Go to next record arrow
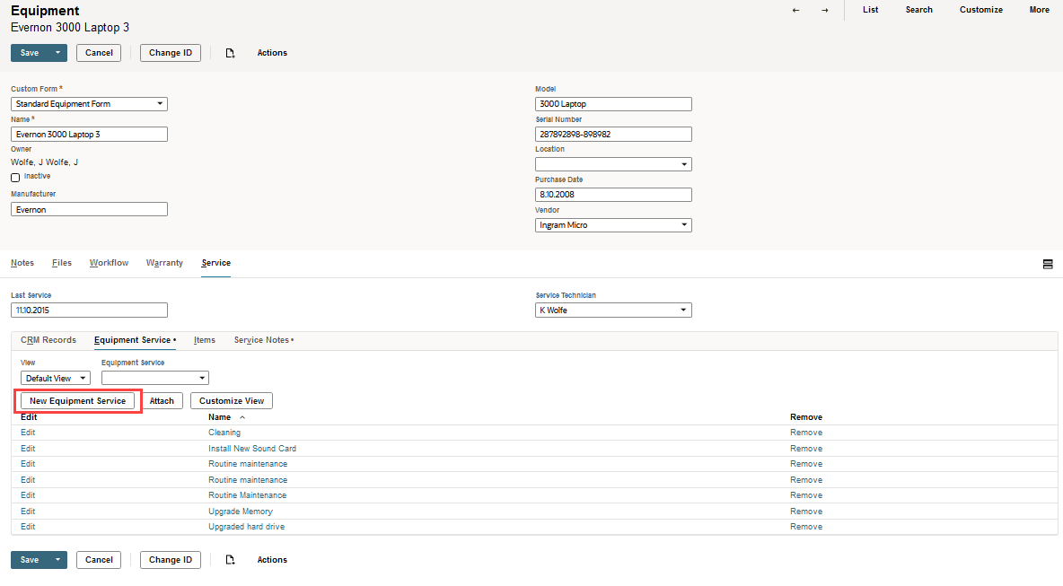 825,10
